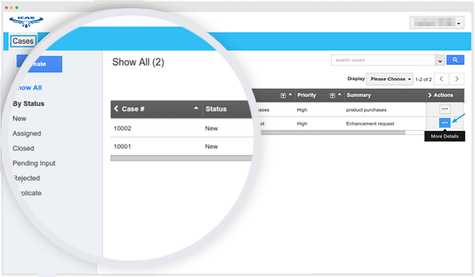The width and height of the screenshot is (475, 277).
Task: Sort arrow left of Priority column
Action: click(x=290, y=95)
